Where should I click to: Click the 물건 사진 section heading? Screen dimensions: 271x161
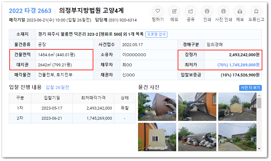149,87
